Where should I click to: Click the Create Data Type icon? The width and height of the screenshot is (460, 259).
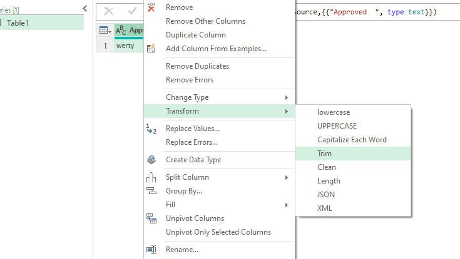tap(151, 160)
